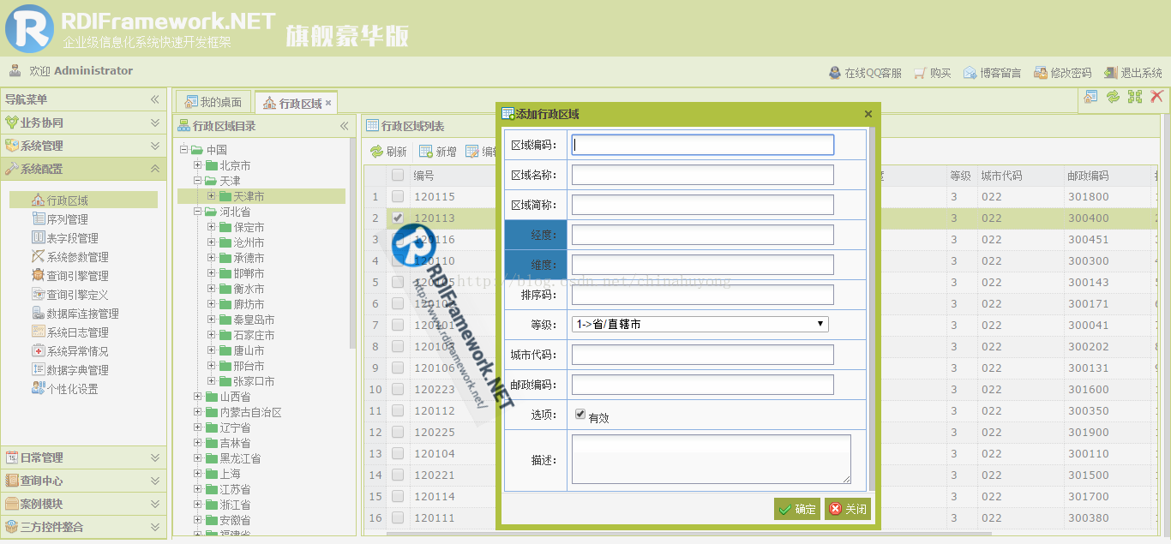Viewport: 1171px width, 544px height.
Task: Click 修改密码 in the header
Action: click(1063, 73)
